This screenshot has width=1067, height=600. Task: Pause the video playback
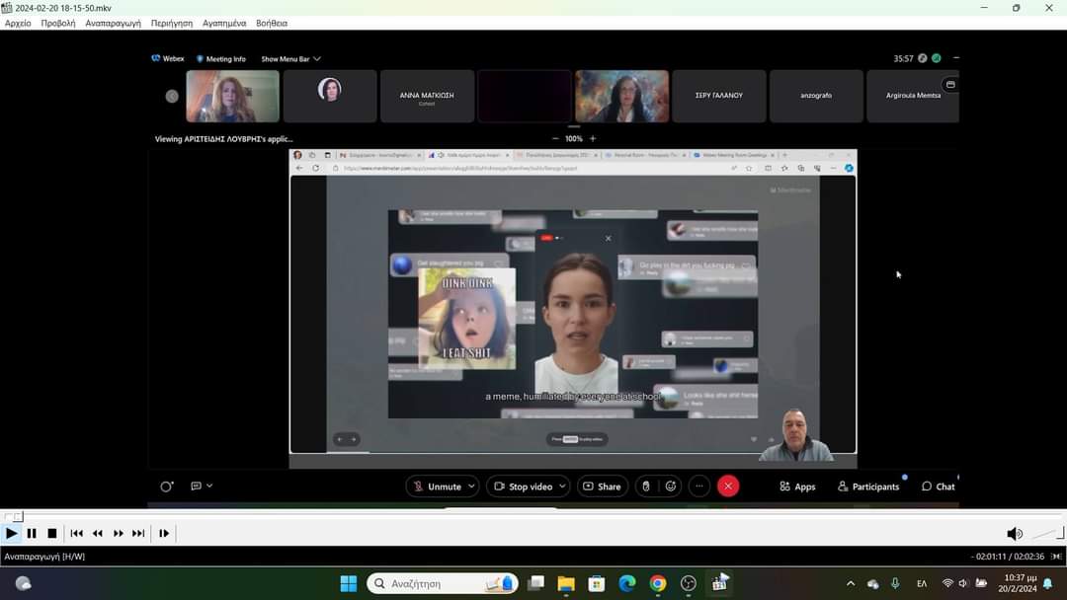(32, 534)
